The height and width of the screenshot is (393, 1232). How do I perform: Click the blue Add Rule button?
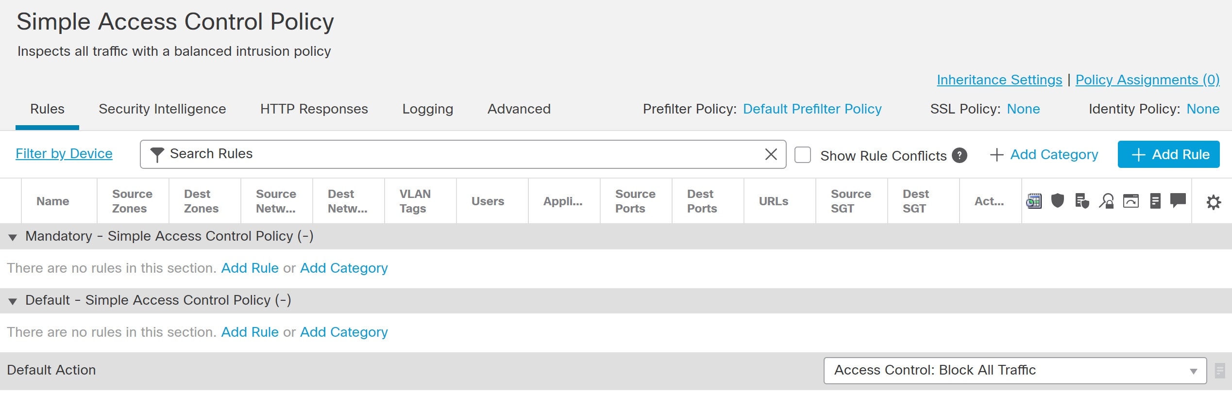[1168, 154]
